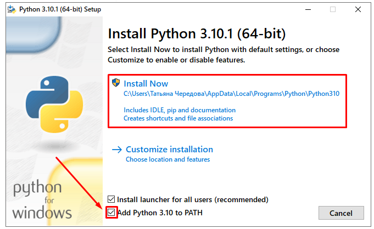Open the Customize installation option

pos(169,149)
